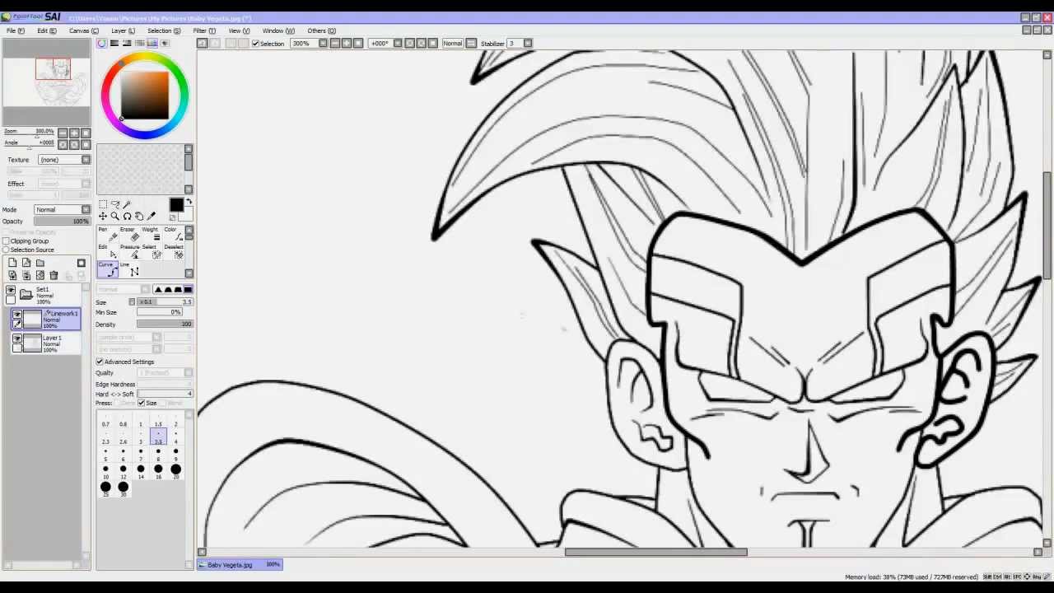Select the Pen tool in the brush tray
1054x593 pixels.
coord(108,236)
